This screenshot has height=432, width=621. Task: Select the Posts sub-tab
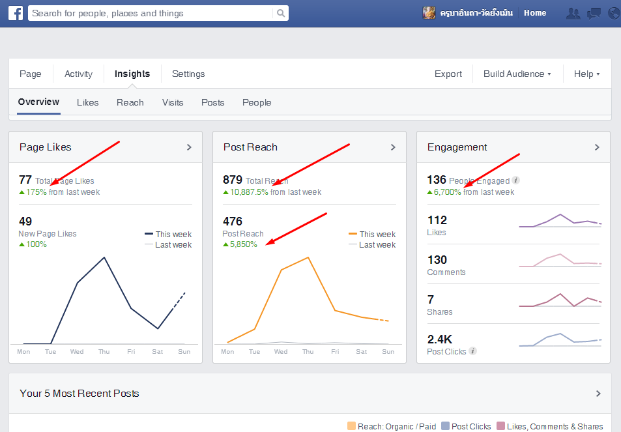tap(212, 102)
